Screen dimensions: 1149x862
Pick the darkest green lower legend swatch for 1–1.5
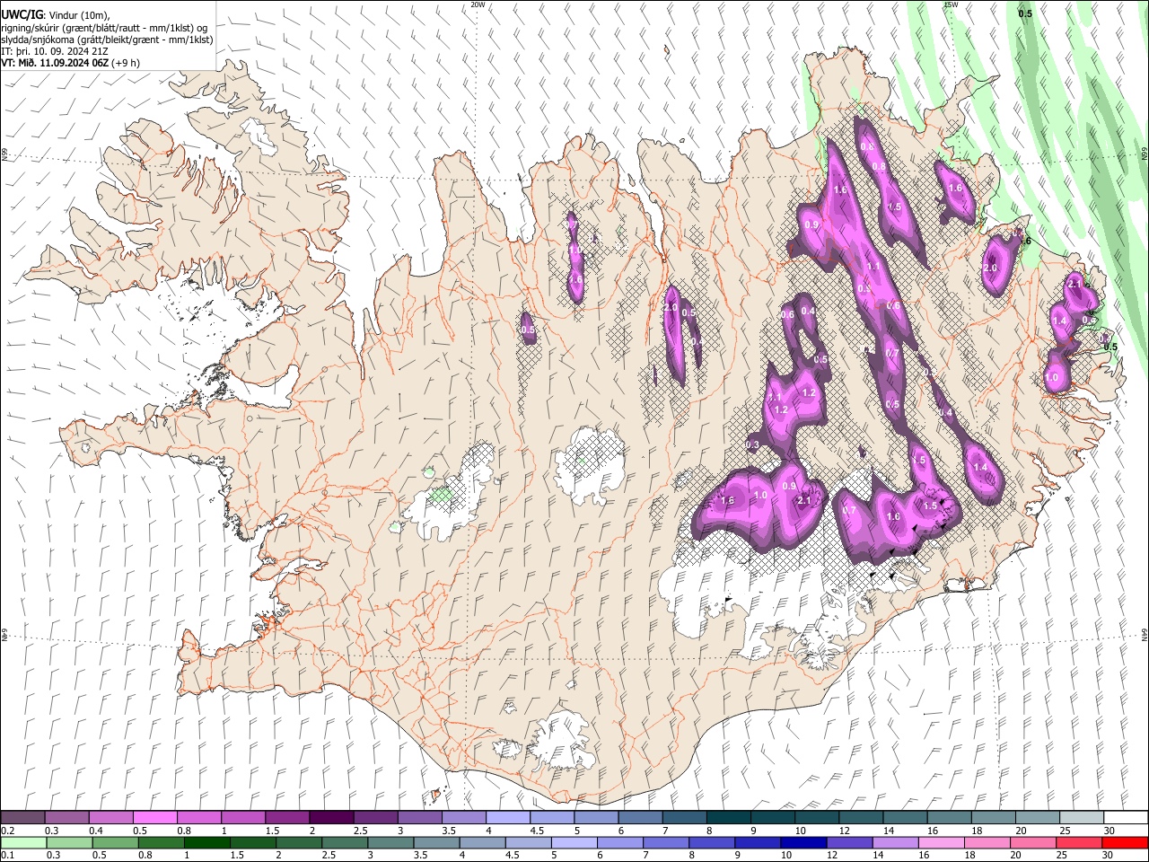206,842
